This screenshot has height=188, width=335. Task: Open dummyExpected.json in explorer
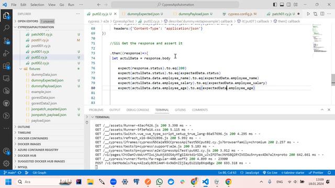(x=47, y=80)
